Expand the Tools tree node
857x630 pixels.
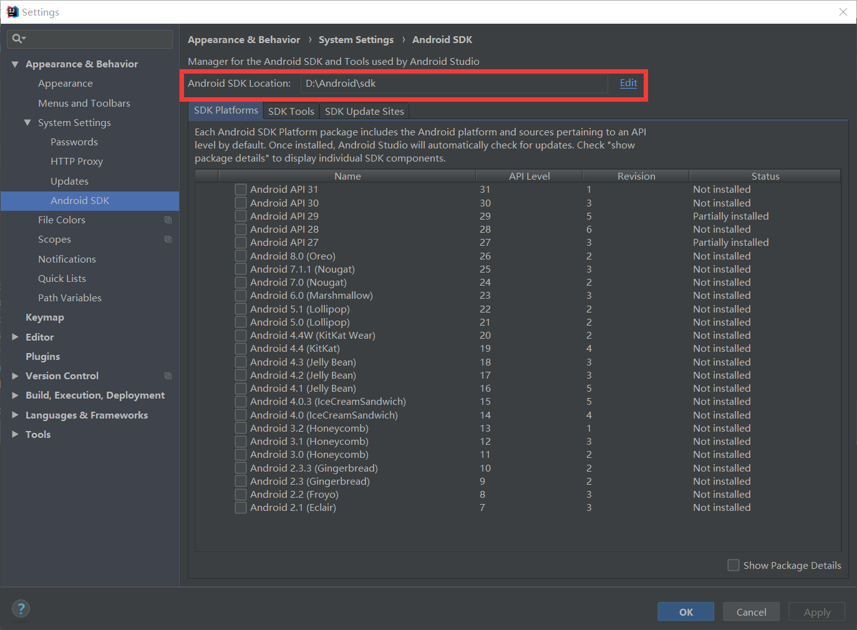[x=15, y=434]
